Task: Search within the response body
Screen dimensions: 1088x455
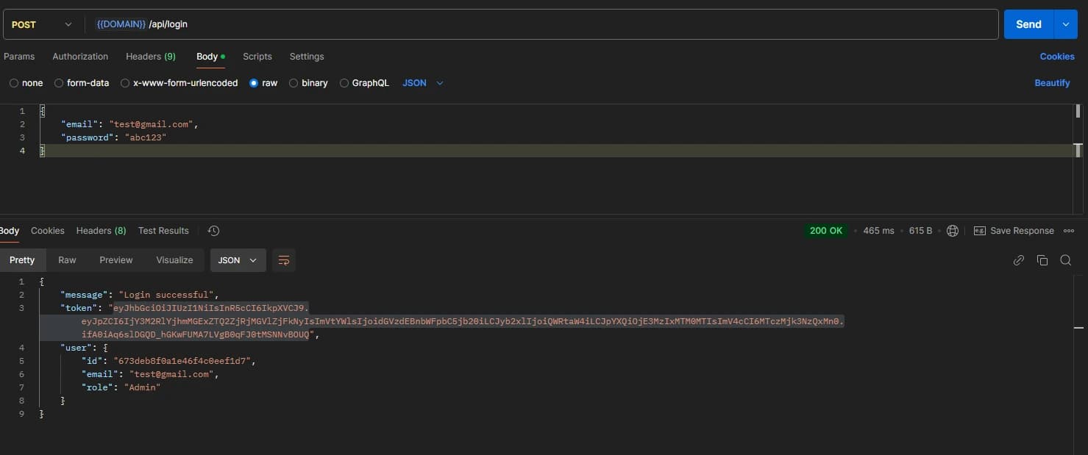Action: (x=1066, y=259)
